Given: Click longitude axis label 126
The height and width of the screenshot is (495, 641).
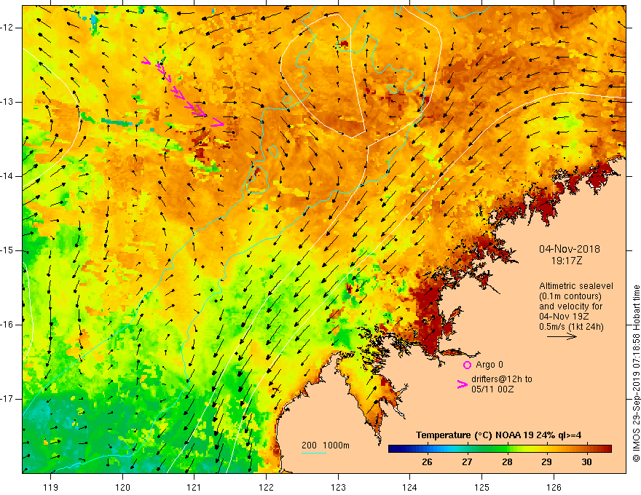Looking at the screenshot, I should [554, 487].
